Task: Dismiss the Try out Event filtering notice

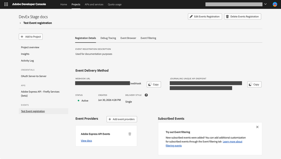Action: [257, 127]
